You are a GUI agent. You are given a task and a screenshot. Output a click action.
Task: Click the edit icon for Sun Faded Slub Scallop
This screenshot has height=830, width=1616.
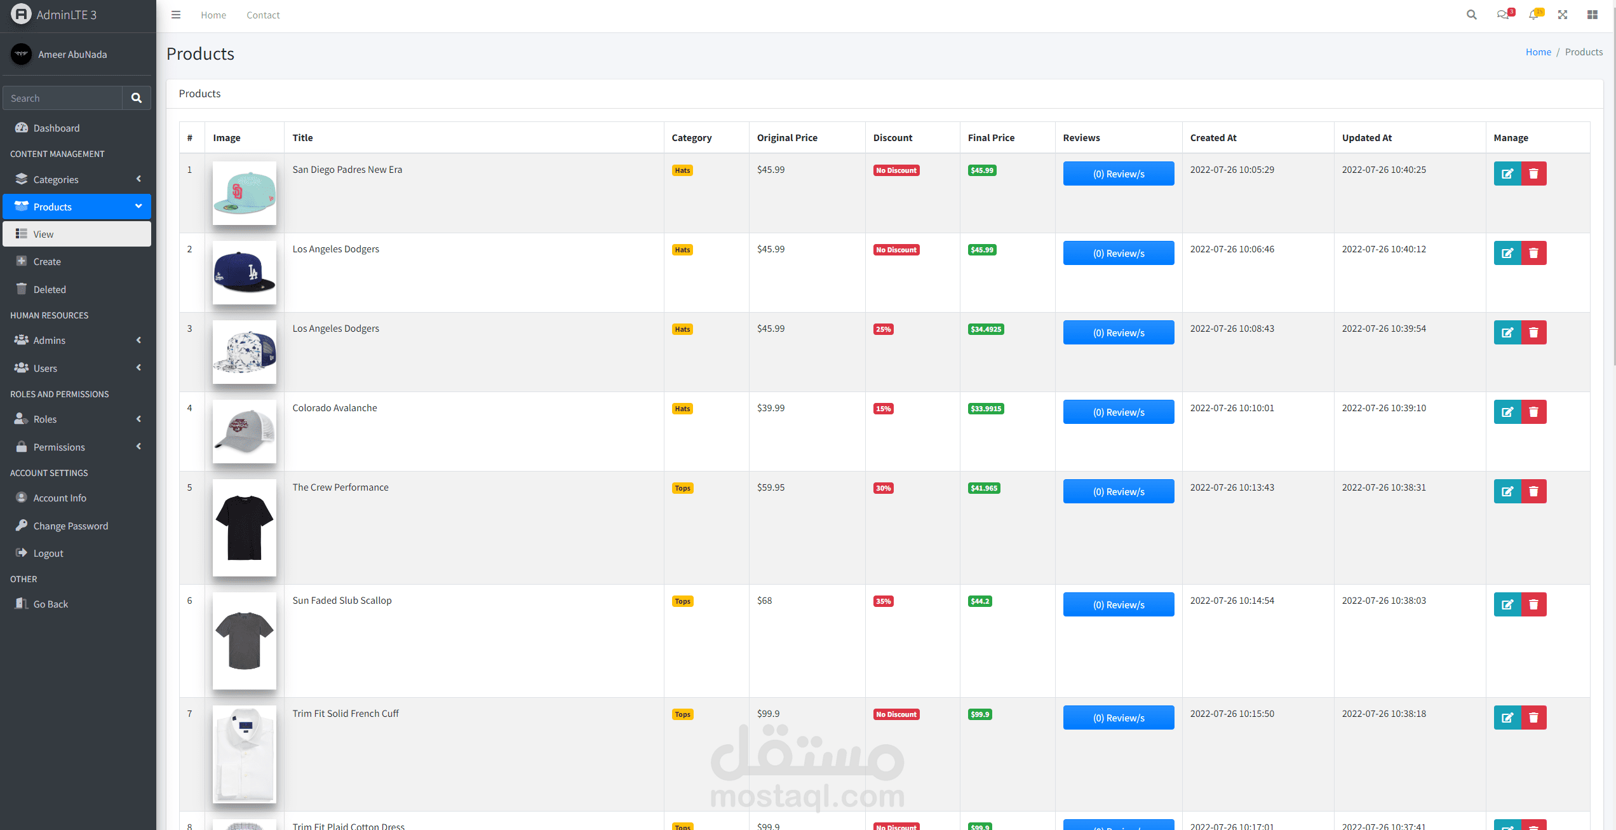tap(1507, 604)
